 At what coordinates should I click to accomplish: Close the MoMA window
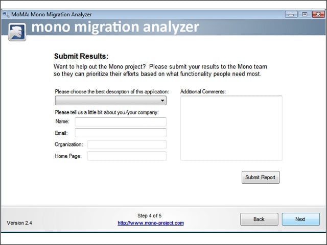point(318,14)
